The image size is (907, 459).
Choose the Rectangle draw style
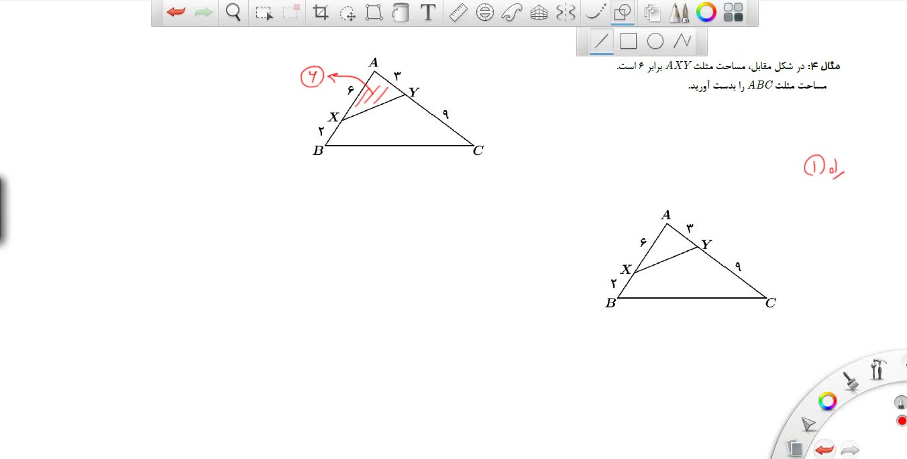pos(628,42)
